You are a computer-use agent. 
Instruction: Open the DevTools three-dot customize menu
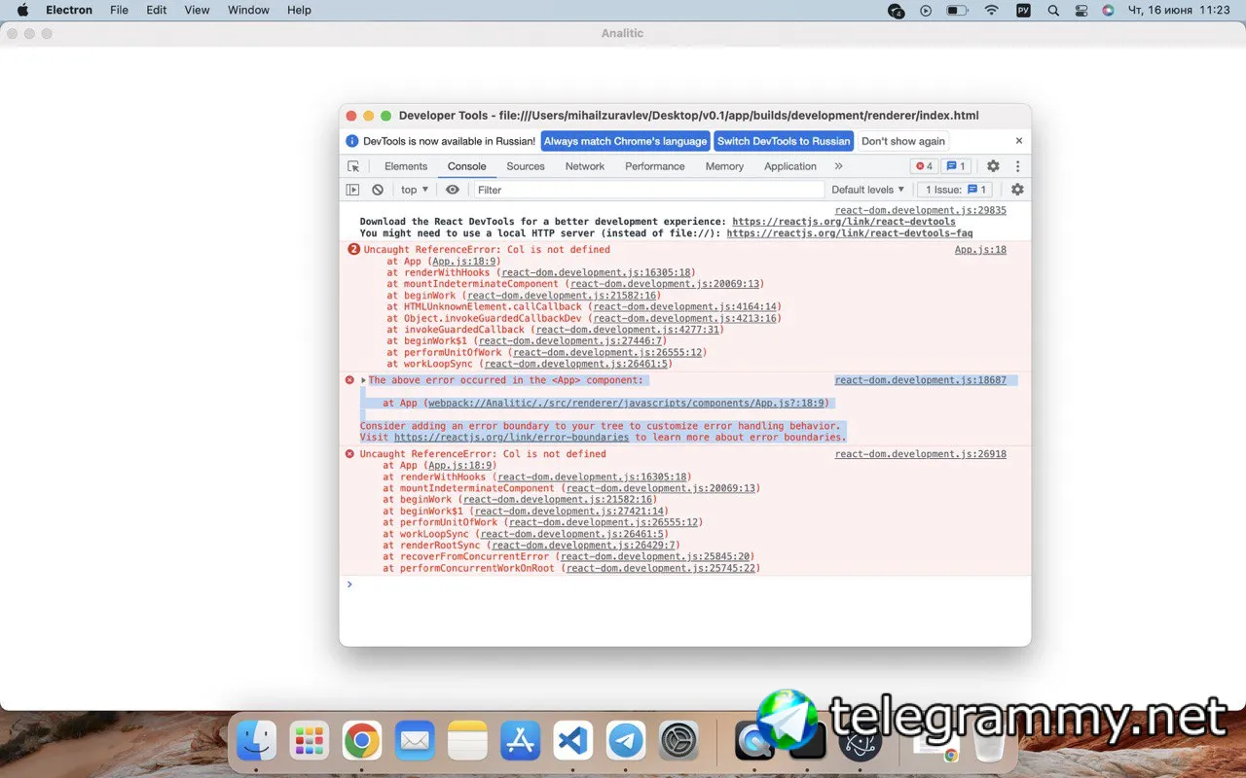pyautogui.click(x=1018, y=166)
